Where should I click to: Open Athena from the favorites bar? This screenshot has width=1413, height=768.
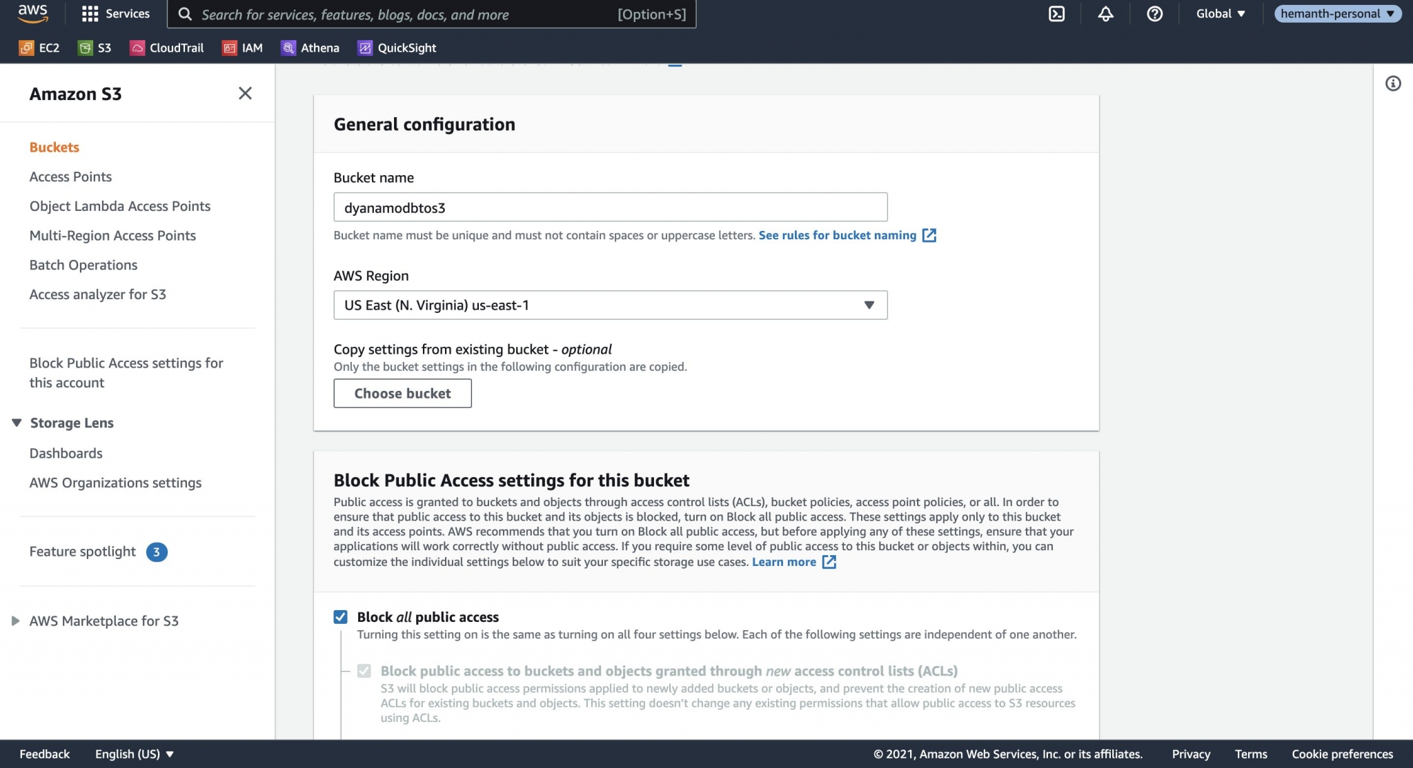coord(310,48)
